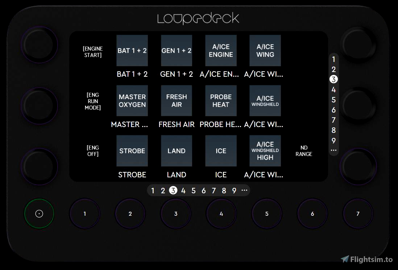Tap the GEN 1 + 2 touch button

coord(177,50)
